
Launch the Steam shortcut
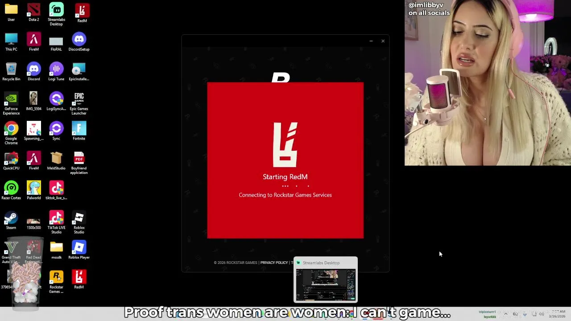pyautogui.click(x=11, y=220)
